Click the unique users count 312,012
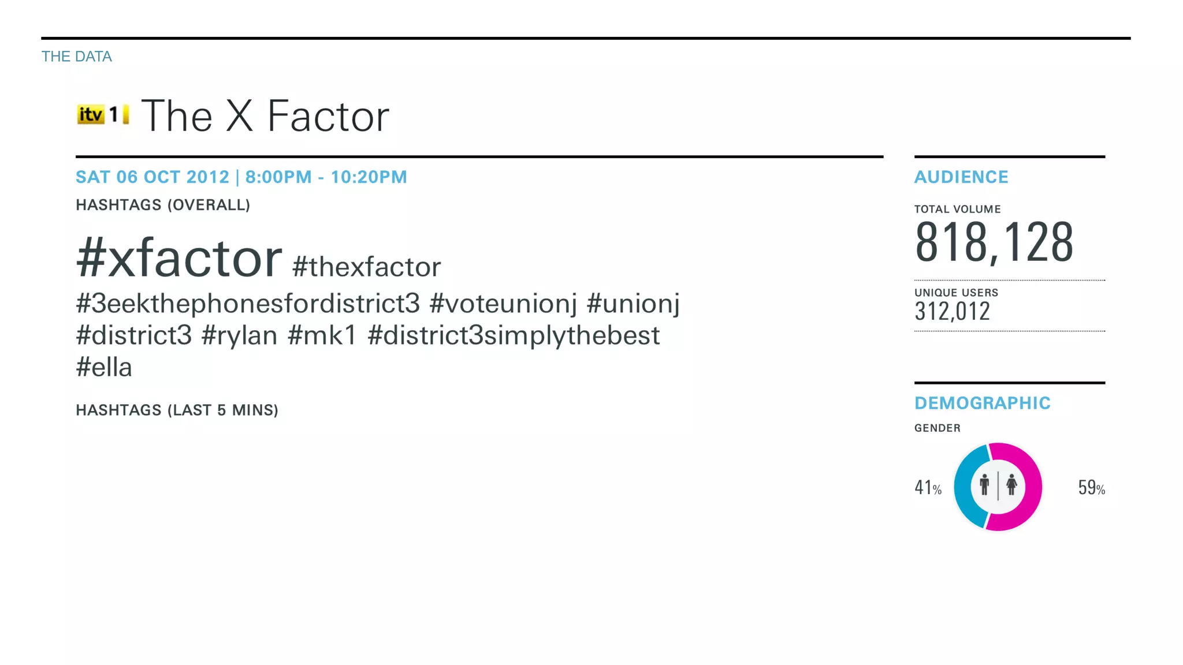This screenshot has height=665, width=1183. (x=952, y=312)
